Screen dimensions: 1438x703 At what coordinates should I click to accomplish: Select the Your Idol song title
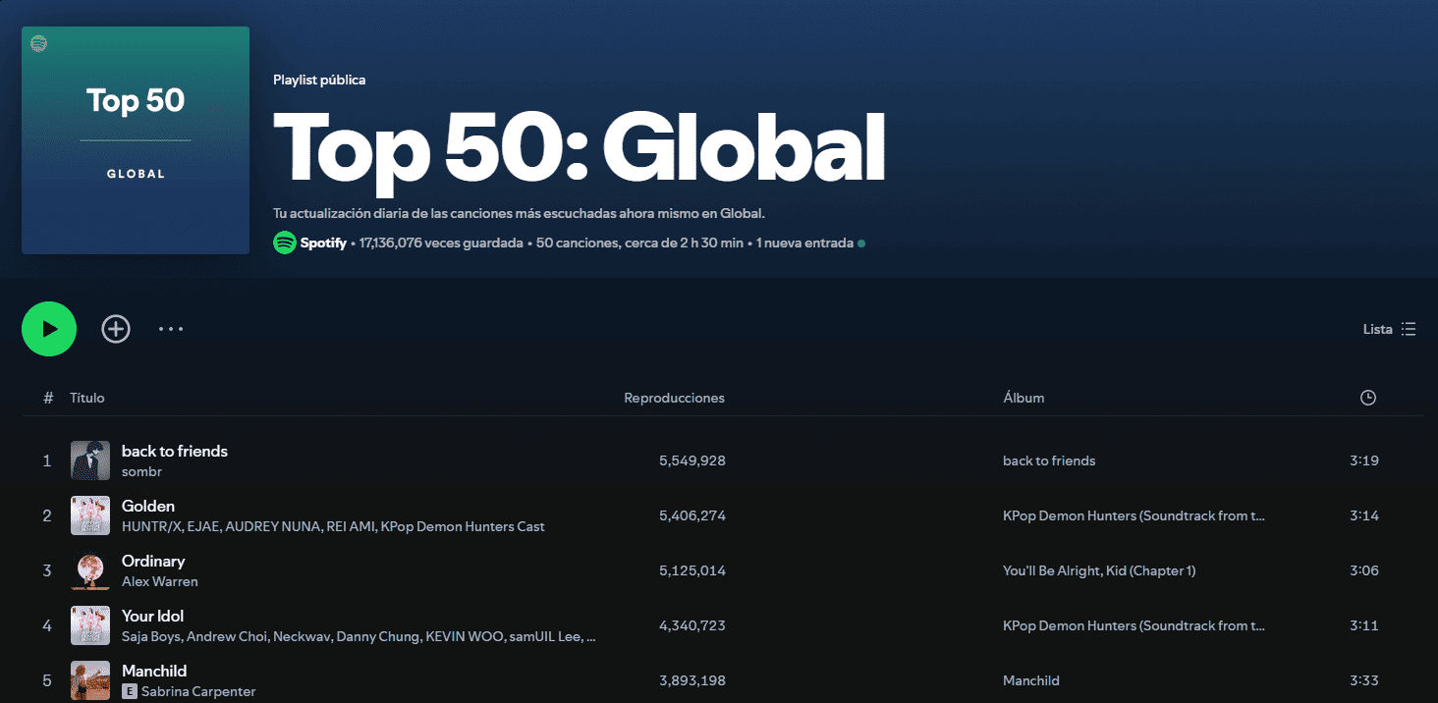click(x=152, y=617)
